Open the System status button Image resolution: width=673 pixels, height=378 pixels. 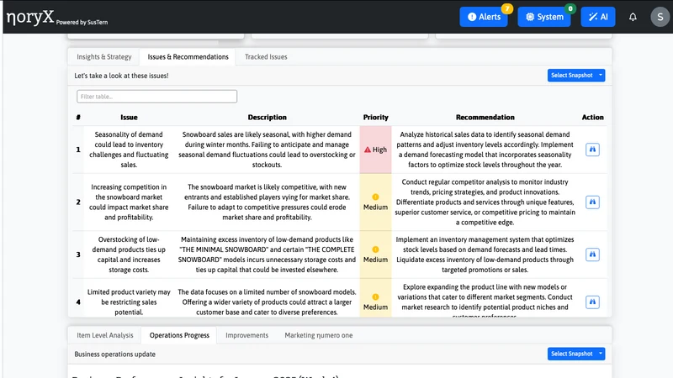[x=544, y=17]
